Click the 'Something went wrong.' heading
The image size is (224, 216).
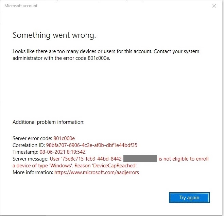(54, 35)
